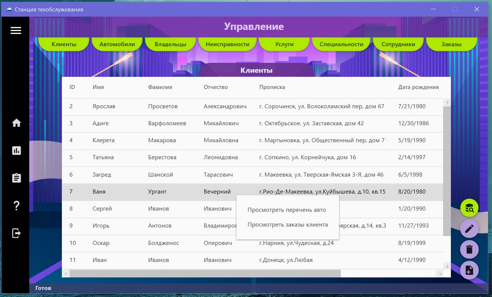Click the patronymic Леонидовна
Image resolution: width=492 pixels, height=297 pixels.
[x=221, y=157]
